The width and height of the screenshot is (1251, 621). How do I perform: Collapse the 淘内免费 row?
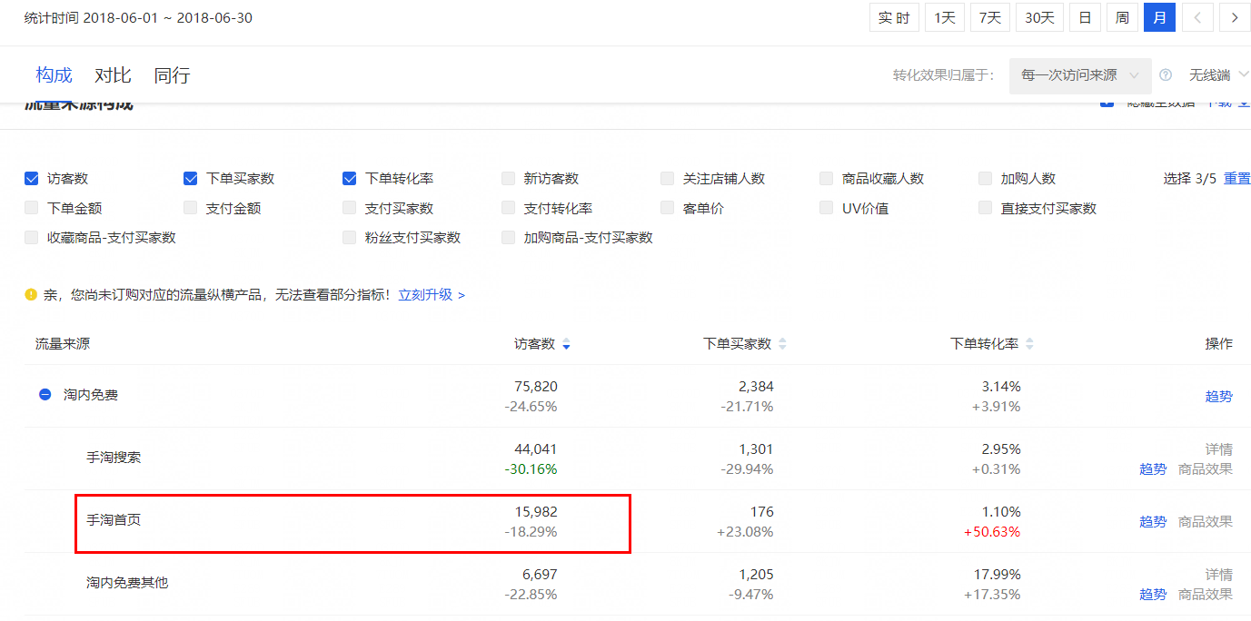pos(44,394)
